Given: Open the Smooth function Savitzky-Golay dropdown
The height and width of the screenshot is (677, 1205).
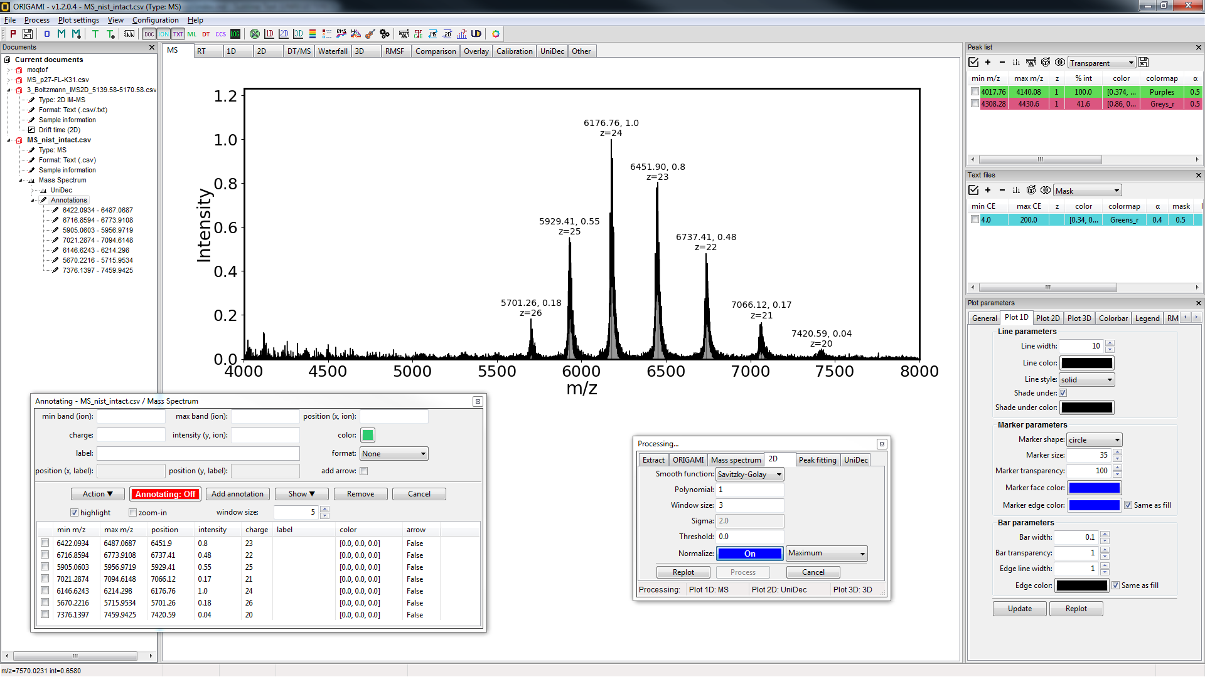Looking at the screenshot, I should tap(750, 475).
